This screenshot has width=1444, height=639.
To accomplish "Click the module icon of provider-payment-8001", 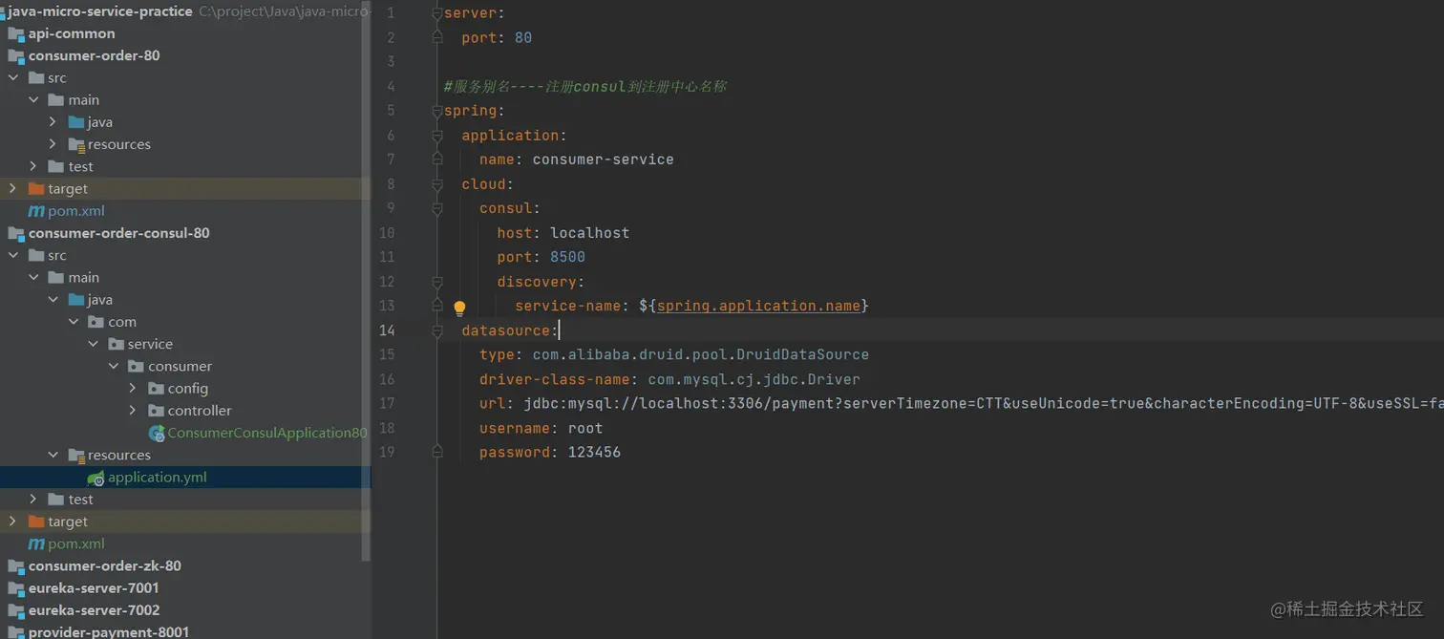I will (x=16, y=632).
